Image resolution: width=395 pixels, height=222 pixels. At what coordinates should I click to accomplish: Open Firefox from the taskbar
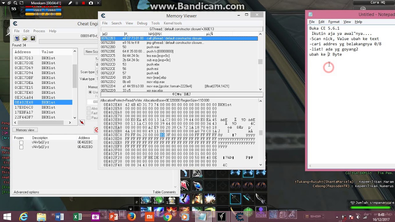point(131,217)
